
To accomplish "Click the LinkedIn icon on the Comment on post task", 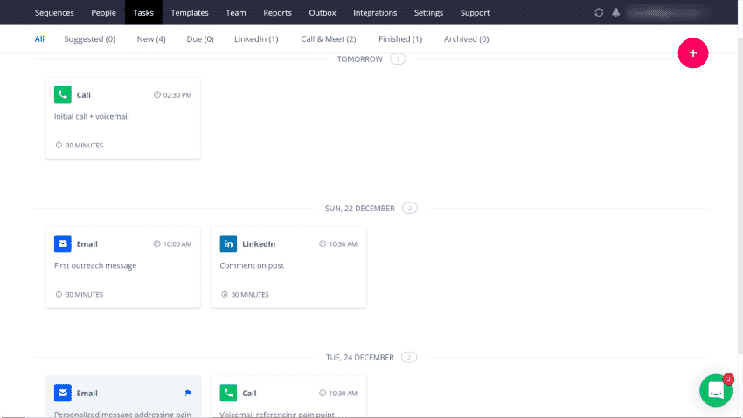I will tap(228, 244).
